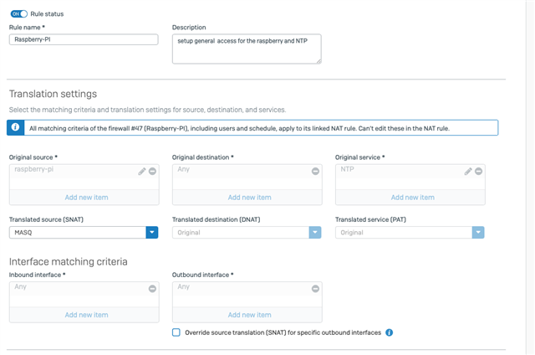The image size is (535, 355).
Task: Show info tooltip for SNAT override
Action: [390, 332]
